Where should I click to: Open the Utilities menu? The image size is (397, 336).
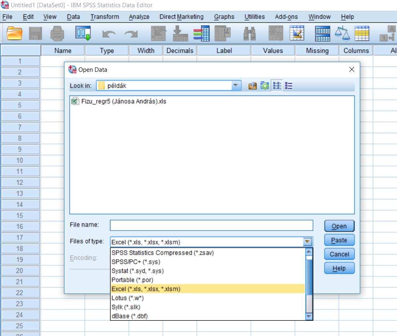point(255,17)
